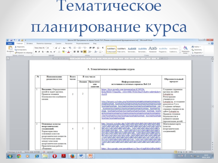Click the decrease indent icon
This screenshot has height=163, width=218.
pyautogui.click(x=90, y=48)
